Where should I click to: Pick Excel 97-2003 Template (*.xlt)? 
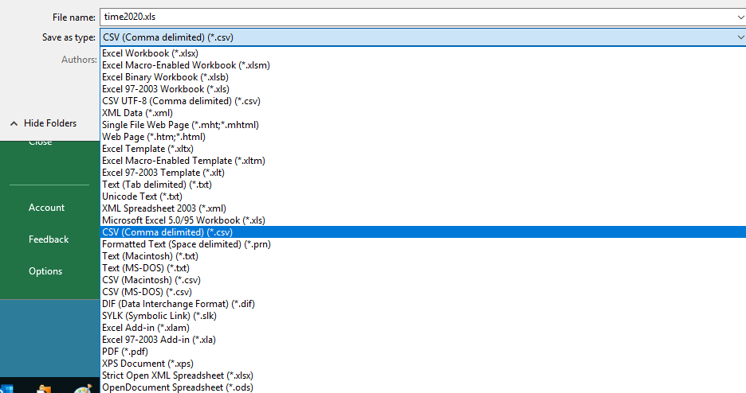(423, 173)
